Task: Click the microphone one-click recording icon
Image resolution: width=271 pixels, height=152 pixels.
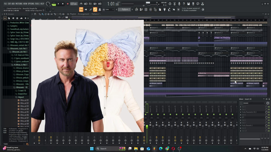Action: [179, 3]
